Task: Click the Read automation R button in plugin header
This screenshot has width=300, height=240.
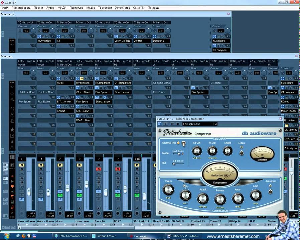Action: click(x=172, y=124)
